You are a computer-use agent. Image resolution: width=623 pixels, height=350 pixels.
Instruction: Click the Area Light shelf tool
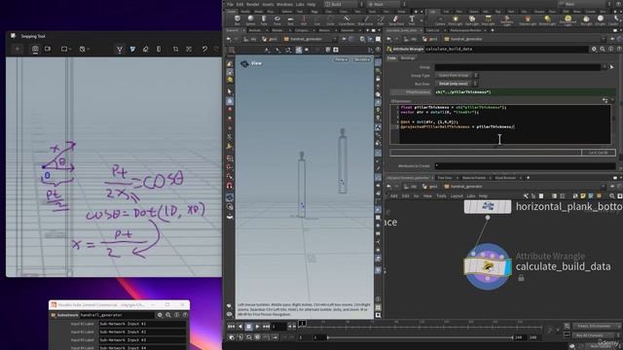pos(489,19)
